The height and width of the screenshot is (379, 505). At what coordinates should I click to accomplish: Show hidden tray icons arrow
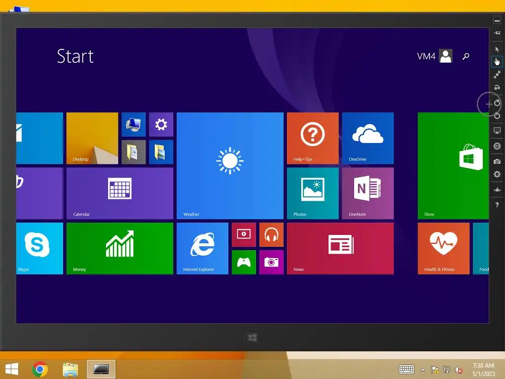click(423, 370)
